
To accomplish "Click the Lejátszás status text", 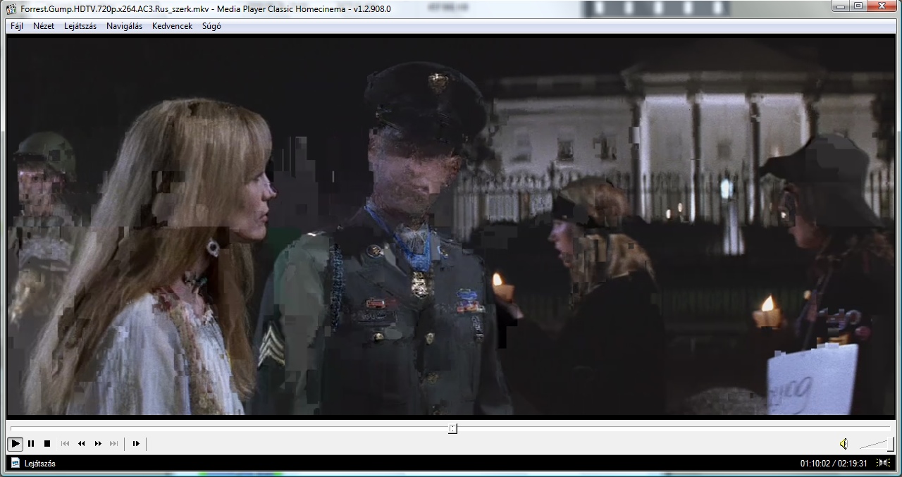I will click(x=40, y=463).
